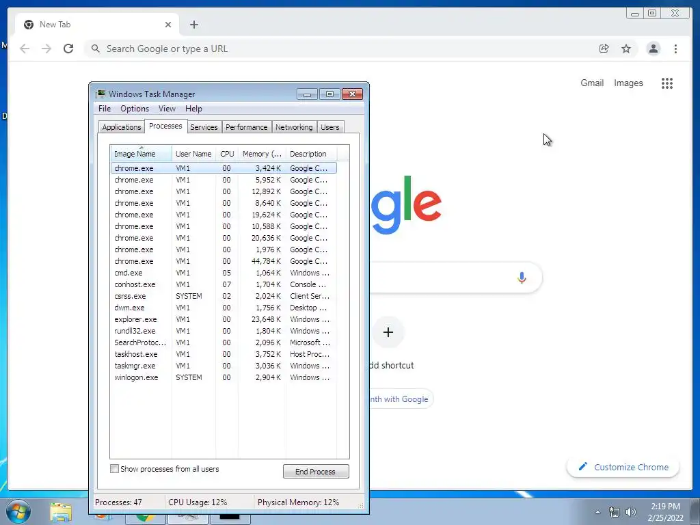The height and width of the screenshot is (525, 700).
Task: Click the End Process button
Action: pos(316,472)
